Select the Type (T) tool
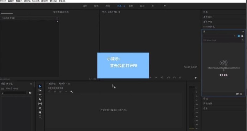 [40, 117]
